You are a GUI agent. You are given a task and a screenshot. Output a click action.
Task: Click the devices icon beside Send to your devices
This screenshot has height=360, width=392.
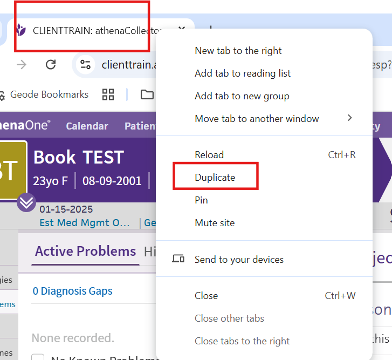[x=178, y=259]
